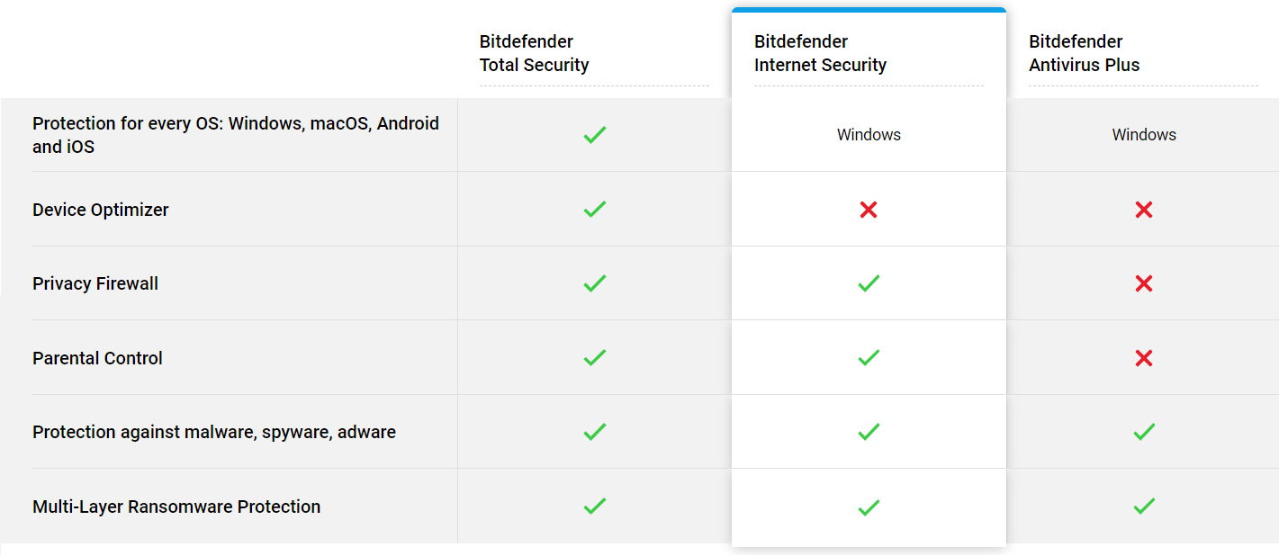
Task: Click Antivirus Plus malware protection checkmark
Action: [1144, 432]
